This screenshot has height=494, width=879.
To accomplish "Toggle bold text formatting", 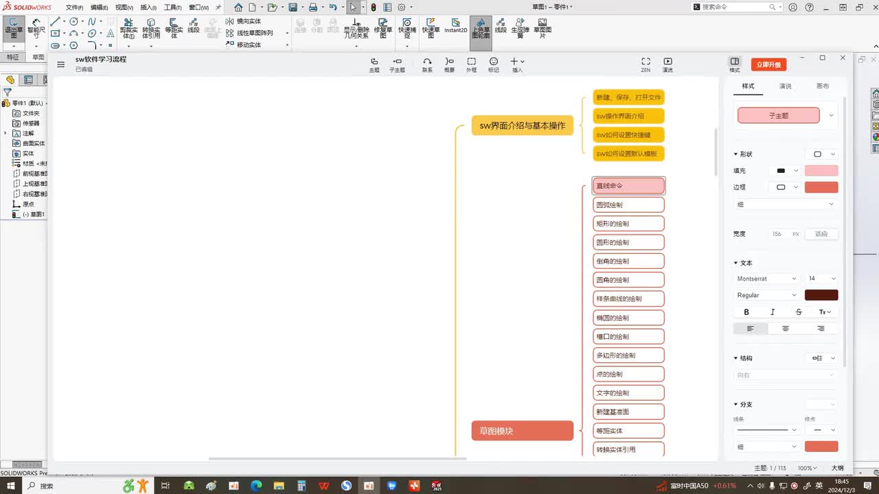I will pyautogui.click(x=746, y=312).
